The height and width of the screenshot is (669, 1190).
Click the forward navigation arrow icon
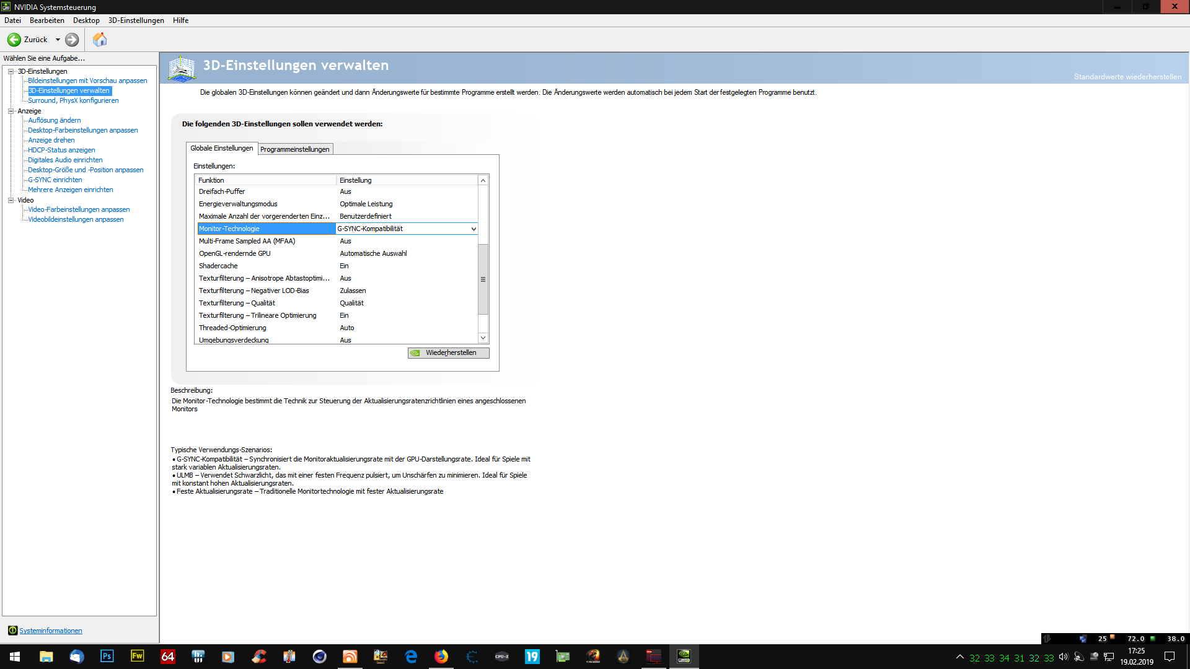pos(72,40)
